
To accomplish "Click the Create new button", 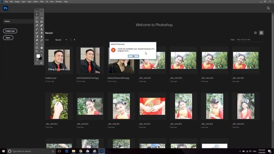I will (x=10, y=31).
